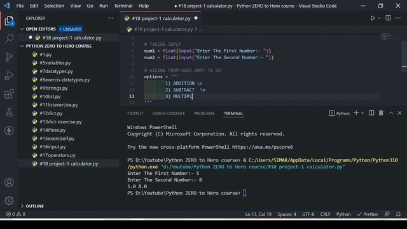Open the pscore6 link in terminal
The width and height of the screenshot is (407, 229).
coord(263,147)
